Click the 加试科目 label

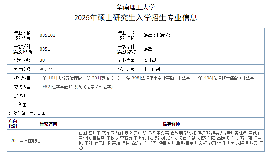pos(22,96)
